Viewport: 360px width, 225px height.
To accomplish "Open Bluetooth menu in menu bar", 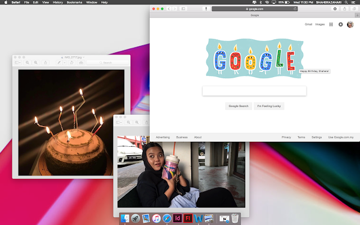I will coord(260,2).
